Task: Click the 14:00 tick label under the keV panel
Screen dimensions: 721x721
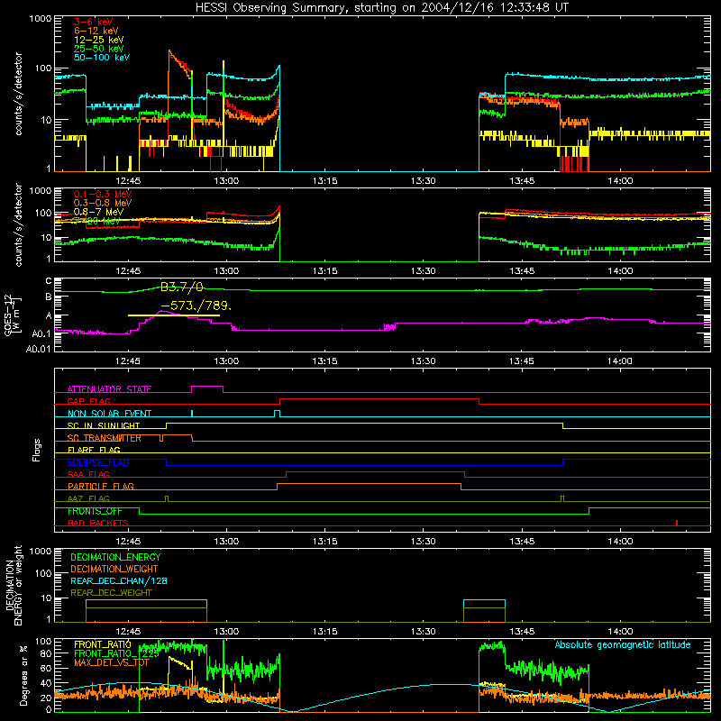Action: point(620,181)
